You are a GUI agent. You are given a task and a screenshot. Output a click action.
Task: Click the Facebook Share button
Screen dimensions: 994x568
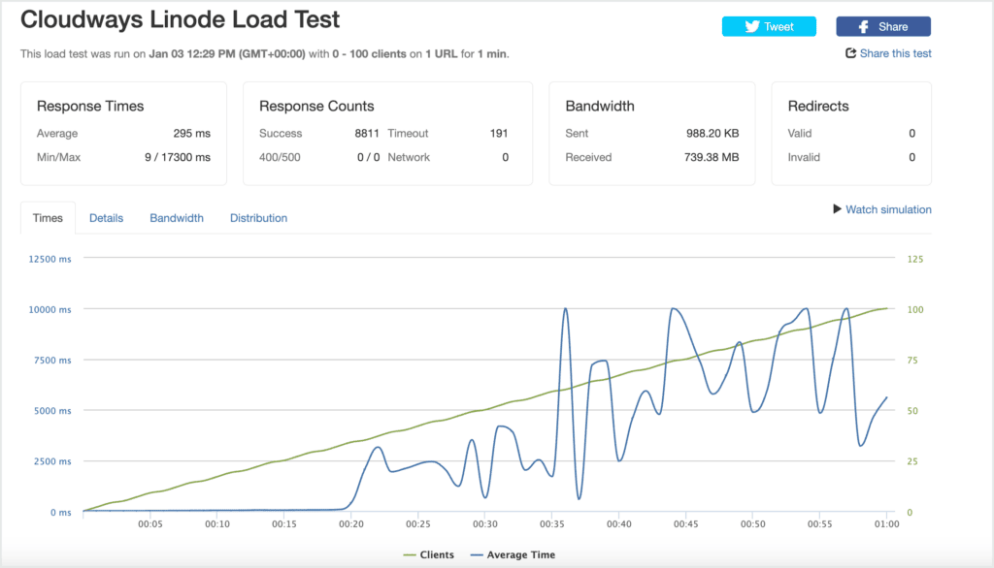(883, 26)
